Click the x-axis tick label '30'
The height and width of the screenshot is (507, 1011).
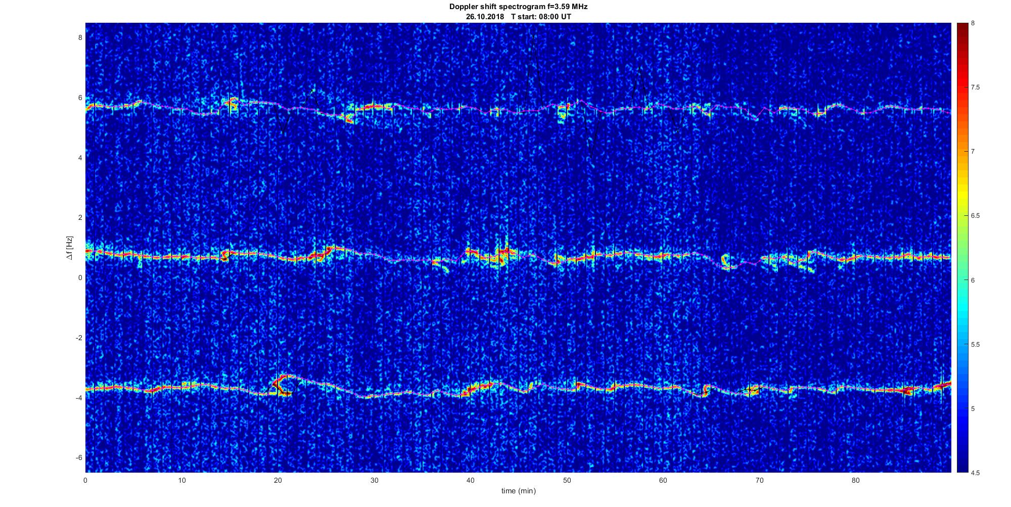[x=374, y=480]
